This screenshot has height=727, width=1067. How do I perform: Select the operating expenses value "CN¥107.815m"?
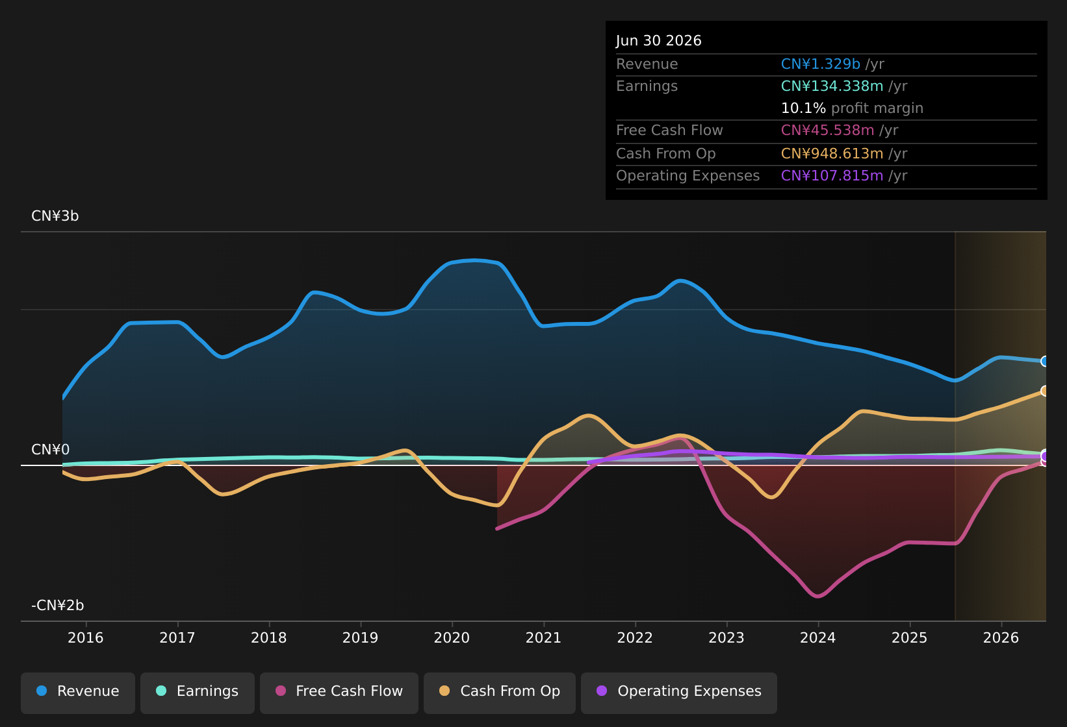(x=832, y=176)
